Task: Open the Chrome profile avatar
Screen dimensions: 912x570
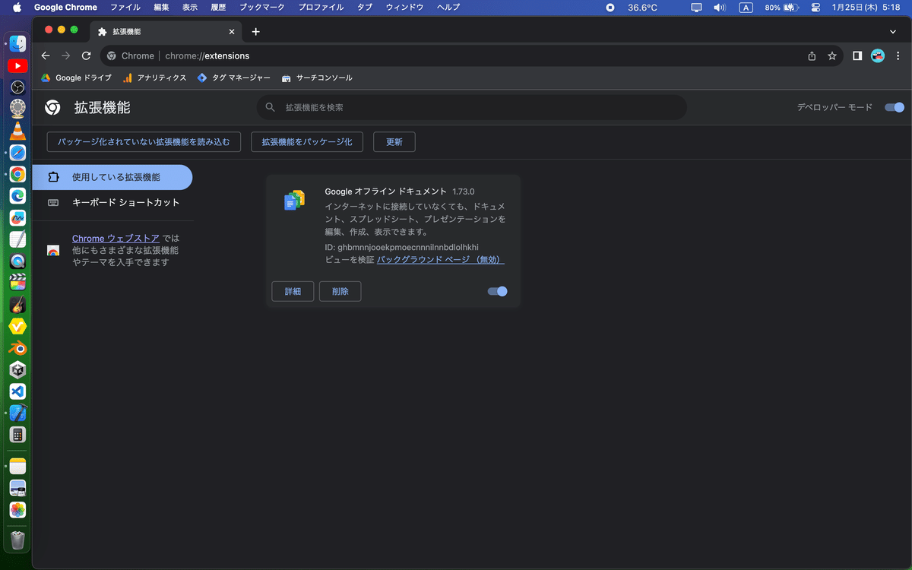Action: 878,55
